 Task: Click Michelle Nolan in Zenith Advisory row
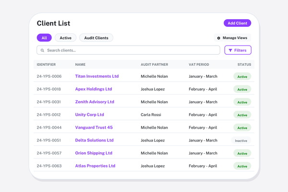pyautogui.click(x=154, y=102)
